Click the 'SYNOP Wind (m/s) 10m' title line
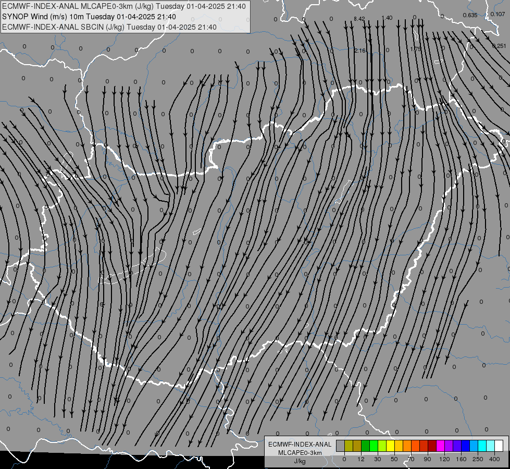Screen dimensions: 510x469 [x=89, y=17]
